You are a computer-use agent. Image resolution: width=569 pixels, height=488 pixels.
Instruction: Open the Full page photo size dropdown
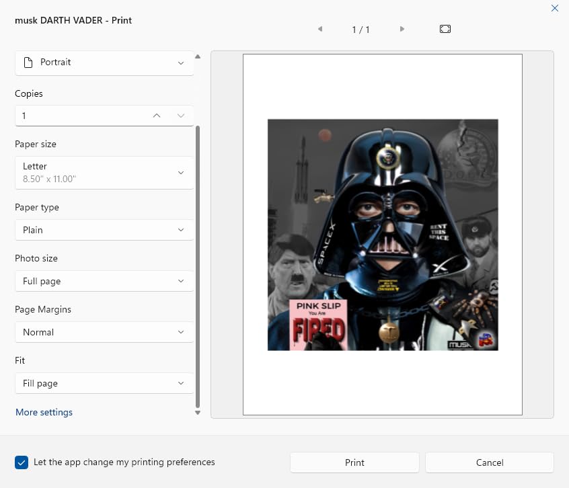[x=104, y=281]
